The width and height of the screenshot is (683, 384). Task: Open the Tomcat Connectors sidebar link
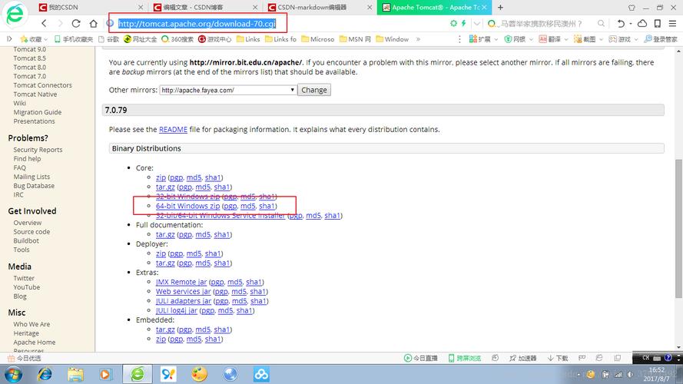(x=42, y=85)
